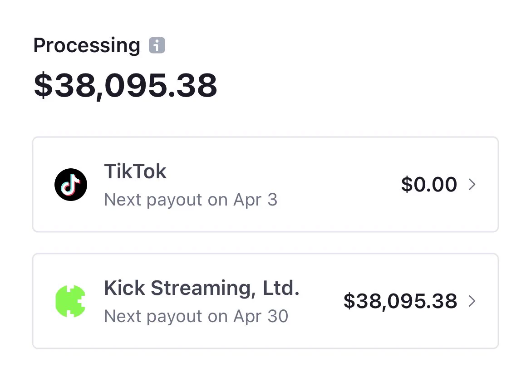The width and height of the screenshot is (531, 382).
Task: Click the green Kick Streaming logo
Action: click(x=70, y=301)
